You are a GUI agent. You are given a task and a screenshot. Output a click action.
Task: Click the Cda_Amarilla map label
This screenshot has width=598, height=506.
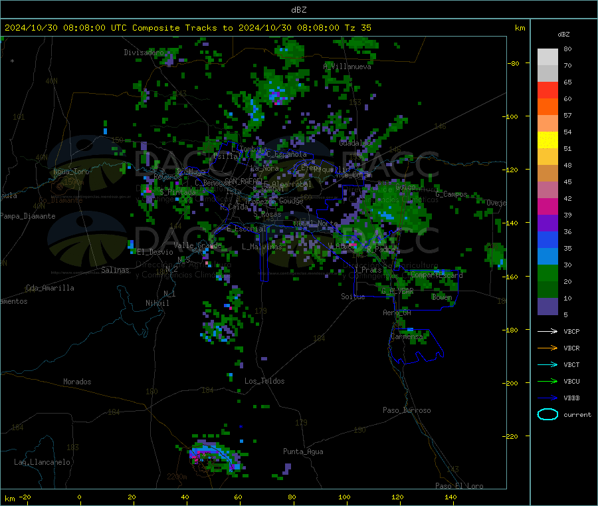click(x=50, y=288)
